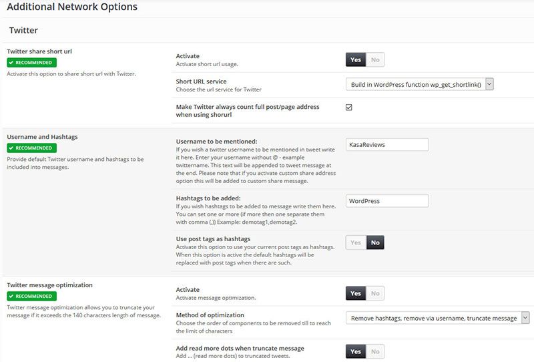Set message optimization Activate to Yes
The height and width of the screenshot is (362, 534).
[x=356, y=293]
